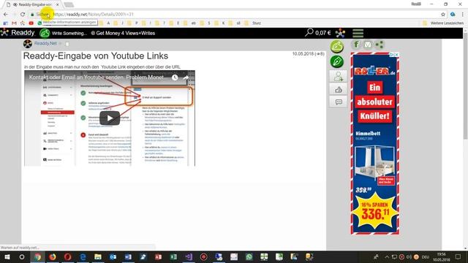Open Word from the taskbar
The image size is (468, 263).
128,256
